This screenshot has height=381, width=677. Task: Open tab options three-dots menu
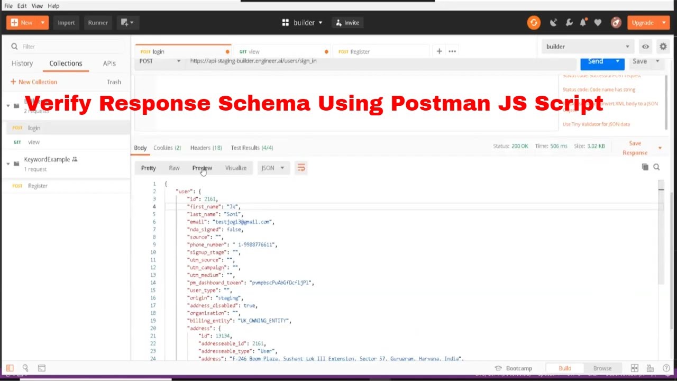[452, 51]
